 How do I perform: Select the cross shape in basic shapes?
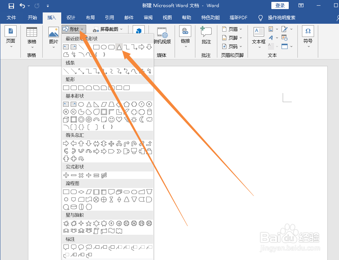[134, 112]
